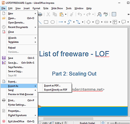Open the Paste dropdown arrow
This screenshot has width=130, height=124.
click(66, 14)
